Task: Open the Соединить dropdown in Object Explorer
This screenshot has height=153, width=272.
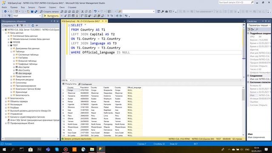Action: point(8,25)
